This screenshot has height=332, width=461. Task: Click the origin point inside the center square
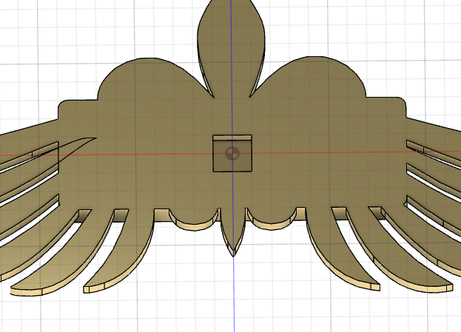pyautogui.click(x=232, y=154)
